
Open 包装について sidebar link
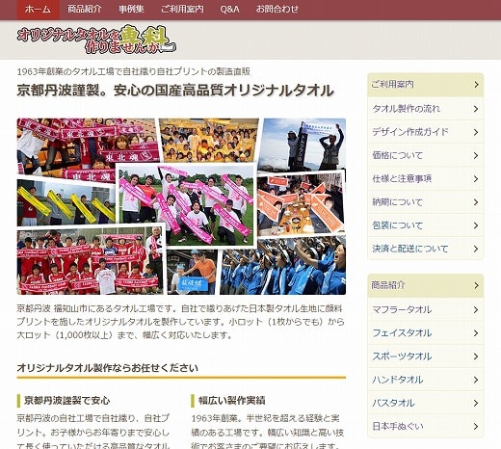click(x=426, y=225)
